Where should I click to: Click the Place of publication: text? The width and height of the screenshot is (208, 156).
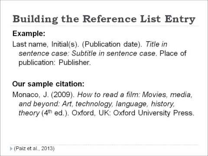(x=103, y=58)
